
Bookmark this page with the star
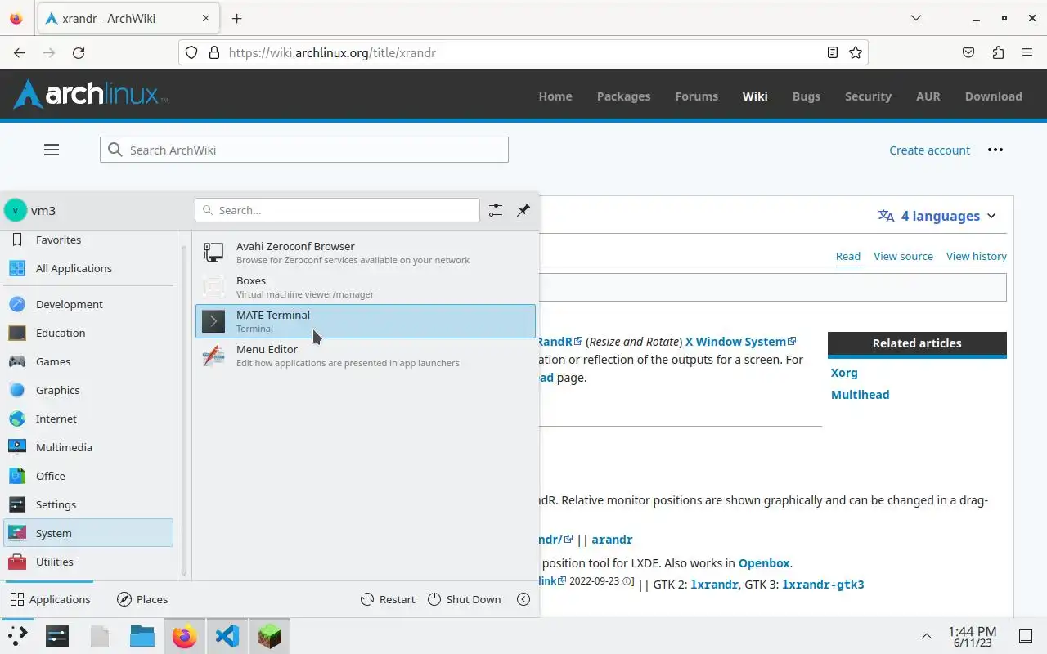[856, 52]
